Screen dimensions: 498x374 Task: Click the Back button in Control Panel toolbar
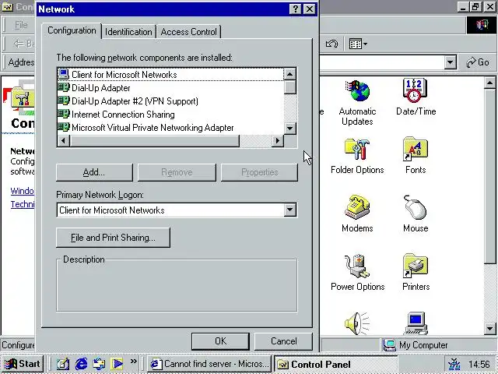click(x=23, y=44)
